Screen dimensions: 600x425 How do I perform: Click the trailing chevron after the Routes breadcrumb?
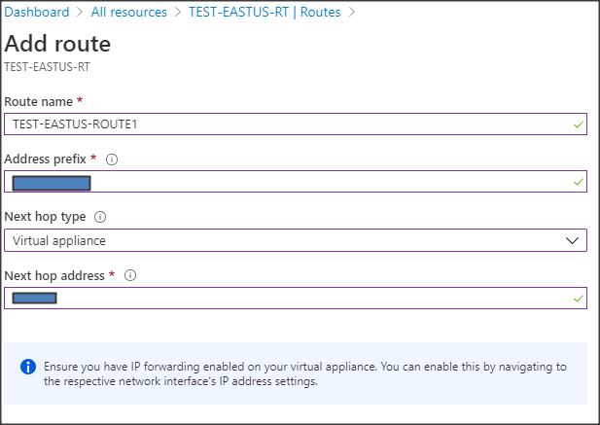[351, 13]
